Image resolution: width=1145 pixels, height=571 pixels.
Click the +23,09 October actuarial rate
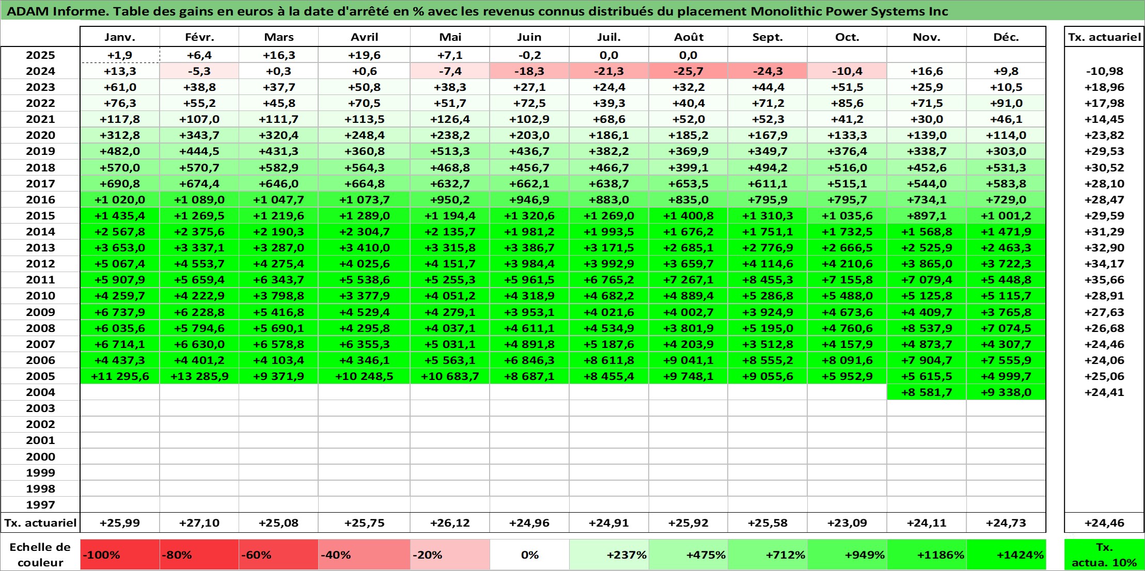(x=847, y=523)
